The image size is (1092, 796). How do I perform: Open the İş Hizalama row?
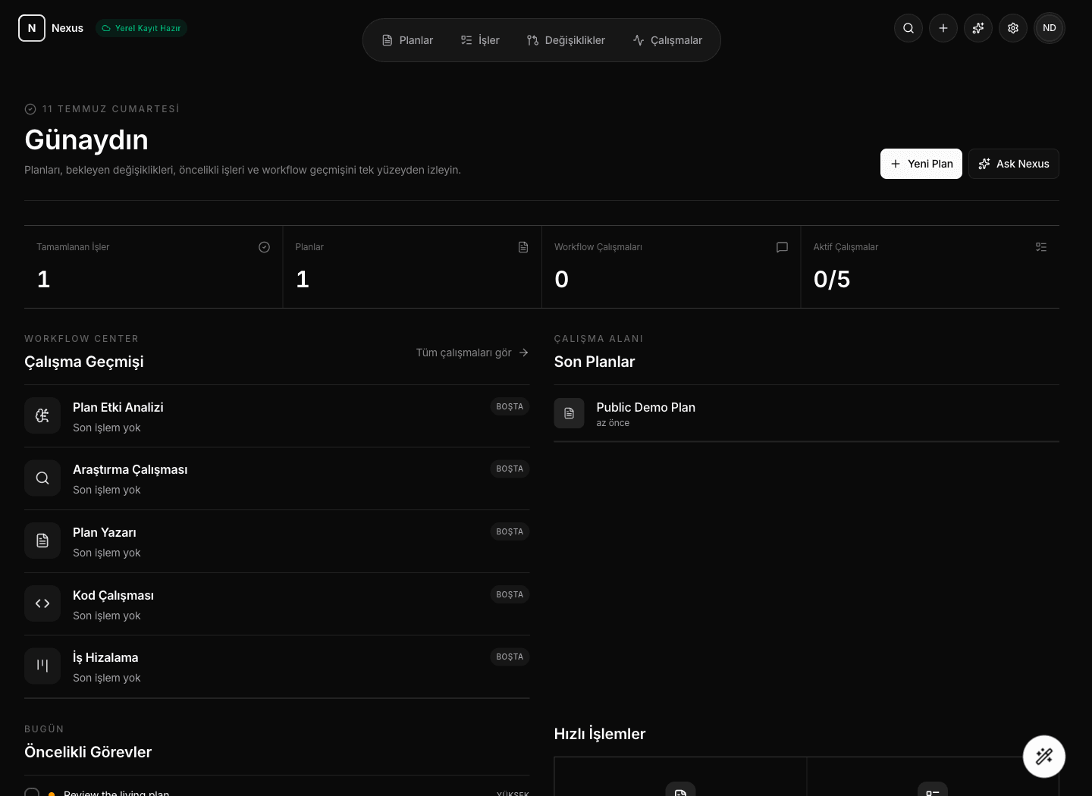[277, 667]
